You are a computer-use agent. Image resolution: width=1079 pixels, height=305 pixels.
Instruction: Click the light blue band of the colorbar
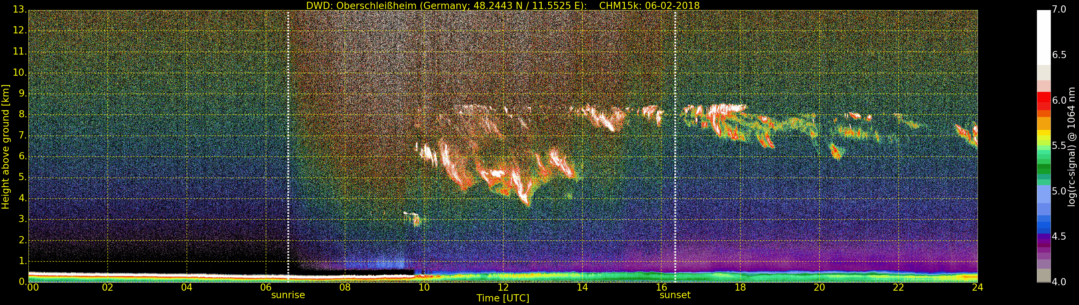click(1043, 194)
